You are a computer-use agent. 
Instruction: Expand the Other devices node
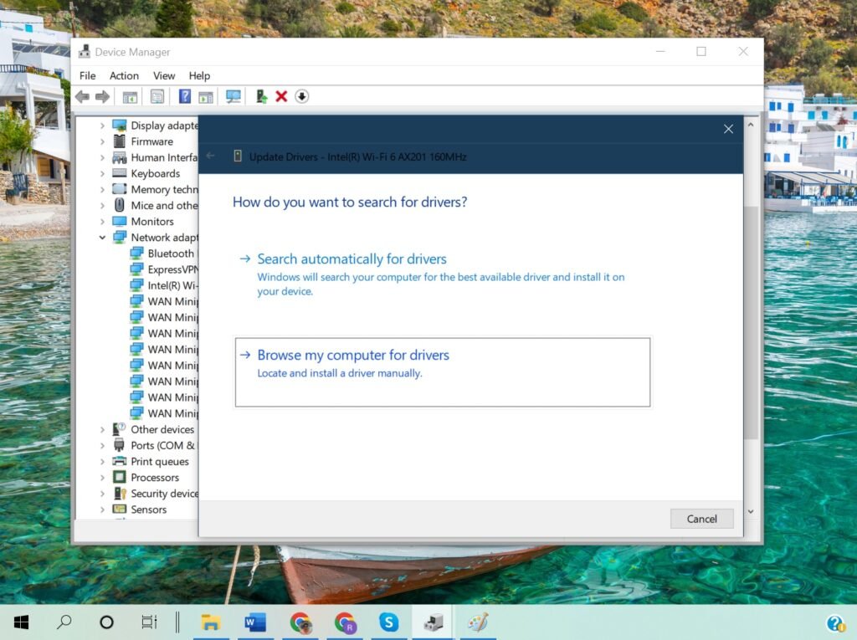[x=102, y=429]
